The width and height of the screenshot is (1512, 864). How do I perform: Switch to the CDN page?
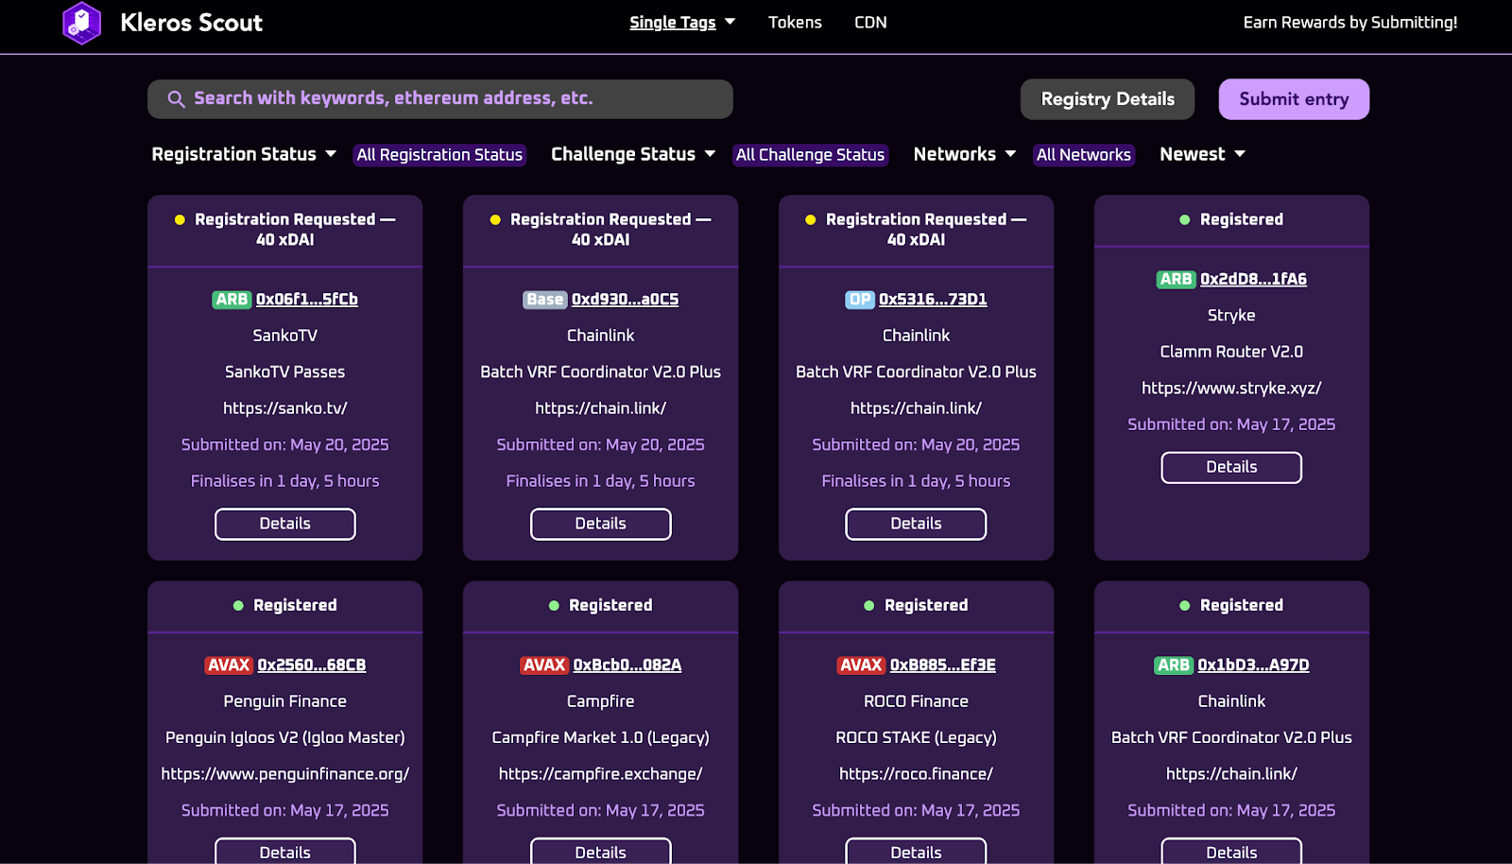coord(870,23)
